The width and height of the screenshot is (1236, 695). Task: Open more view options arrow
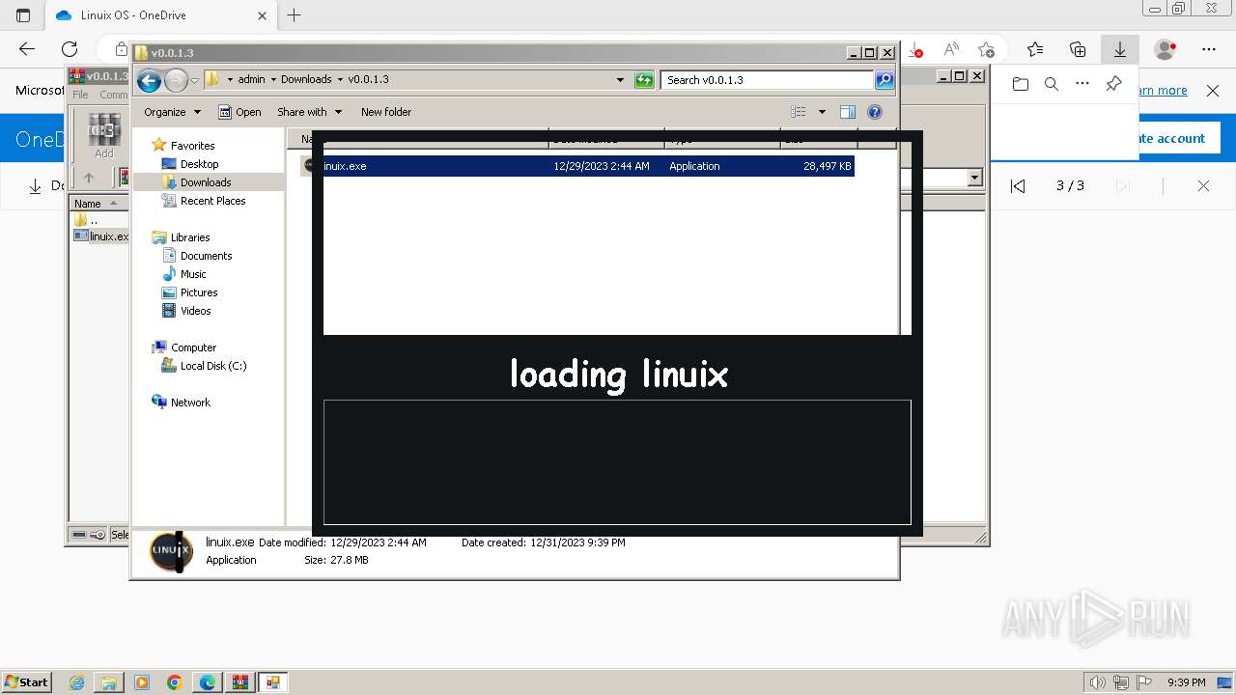coord(822,112)
